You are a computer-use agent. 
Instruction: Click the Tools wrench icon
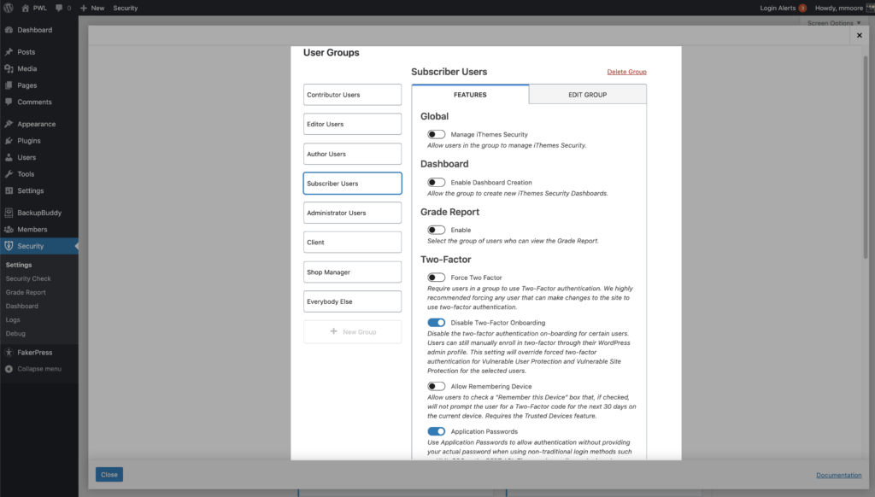coord(9,174)
